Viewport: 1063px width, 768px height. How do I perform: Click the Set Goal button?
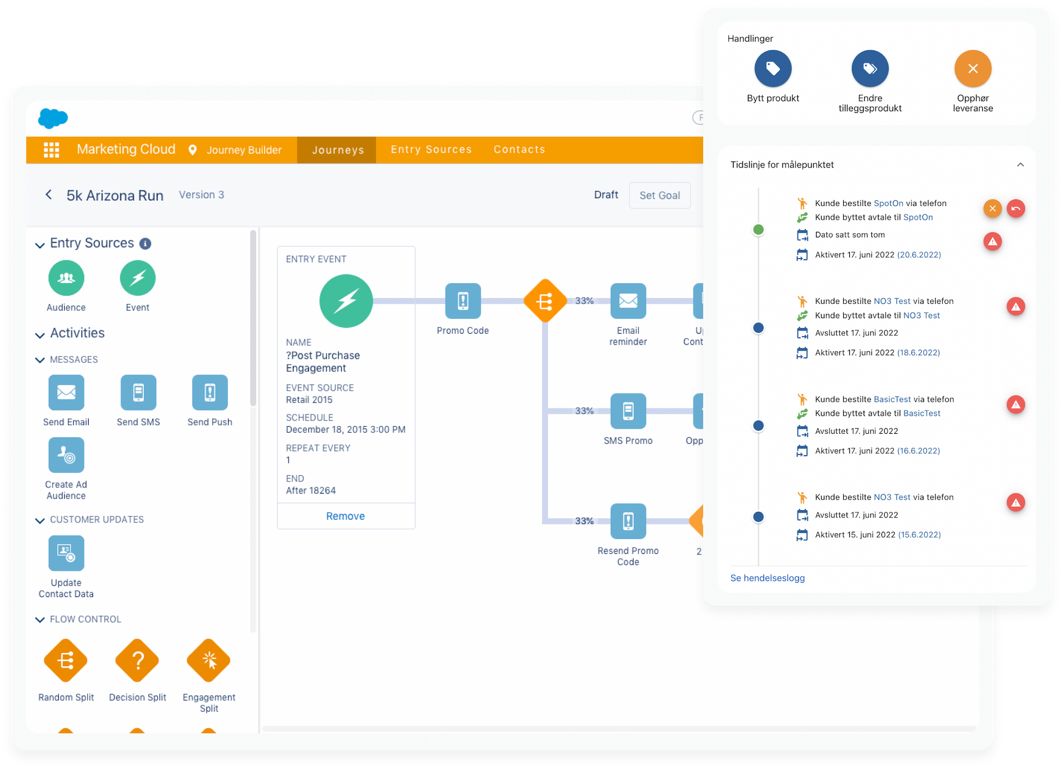pos(660,195)
